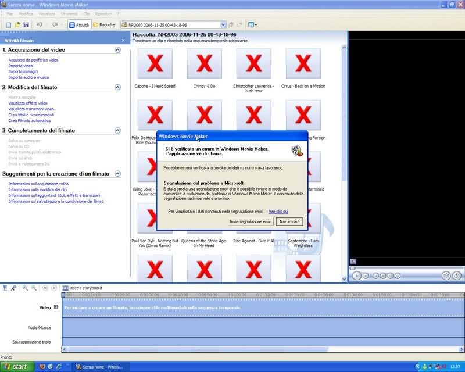Click the 'fare clic qui' link
The image size is (465, 372).
point(278,212)
